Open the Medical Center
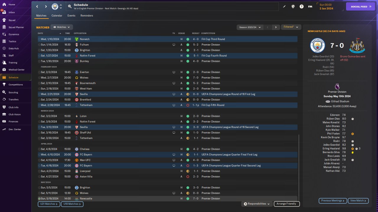This screenshot has width=378, height=212. tap(17, 70)
